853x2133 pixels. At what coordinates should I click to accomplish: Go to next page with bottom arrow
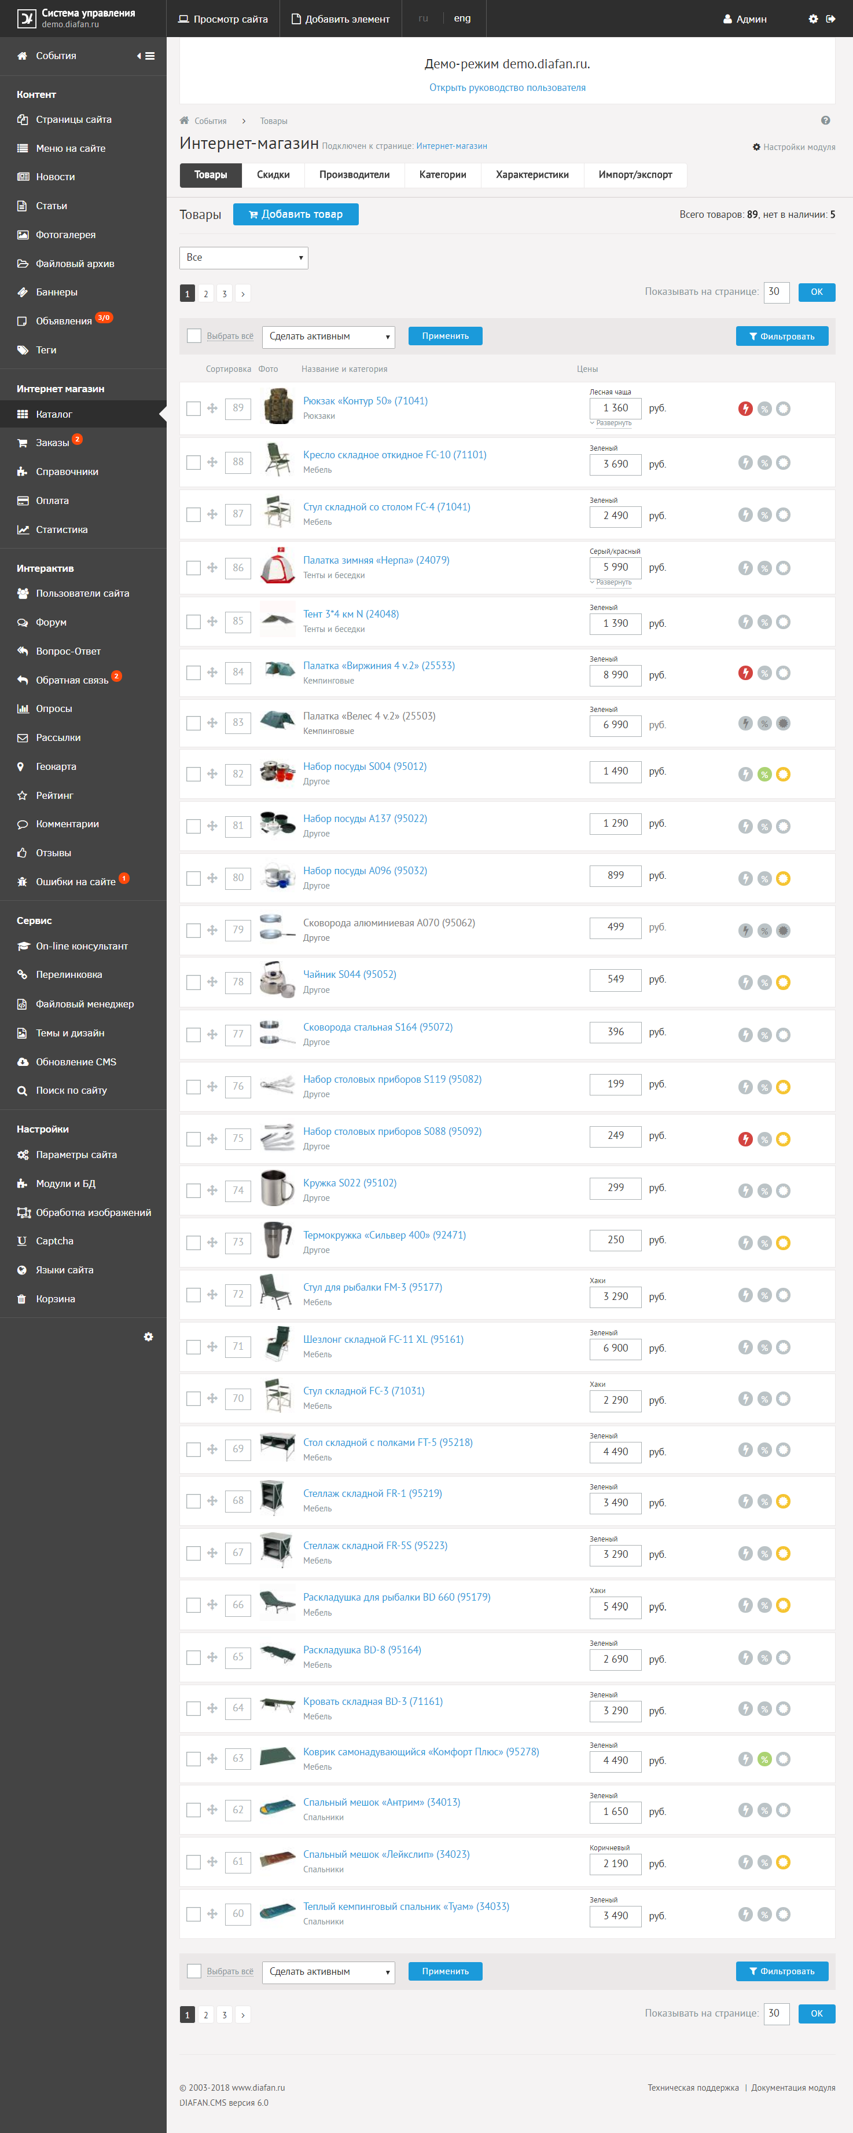[x=242, y=2015]
